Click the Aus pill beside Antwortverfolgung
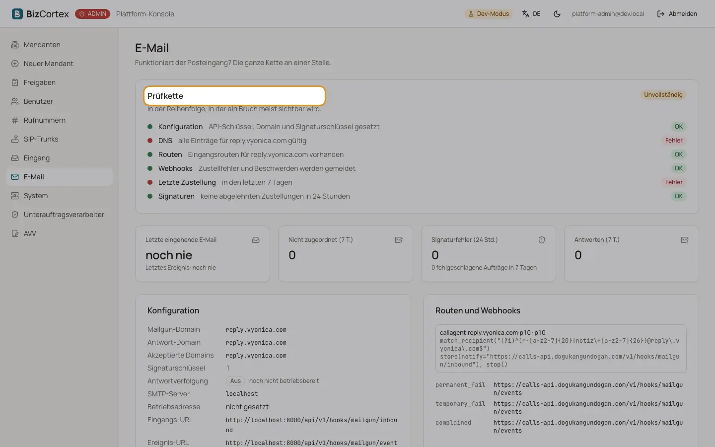The image size is (715, 447). tap(235, 381)
